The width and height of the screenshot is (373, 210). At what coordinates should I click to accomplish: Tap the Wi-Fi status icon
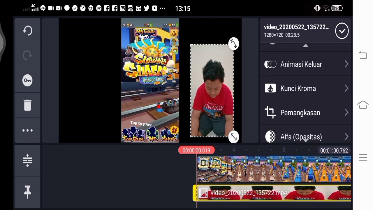click(x=326, y=8)
